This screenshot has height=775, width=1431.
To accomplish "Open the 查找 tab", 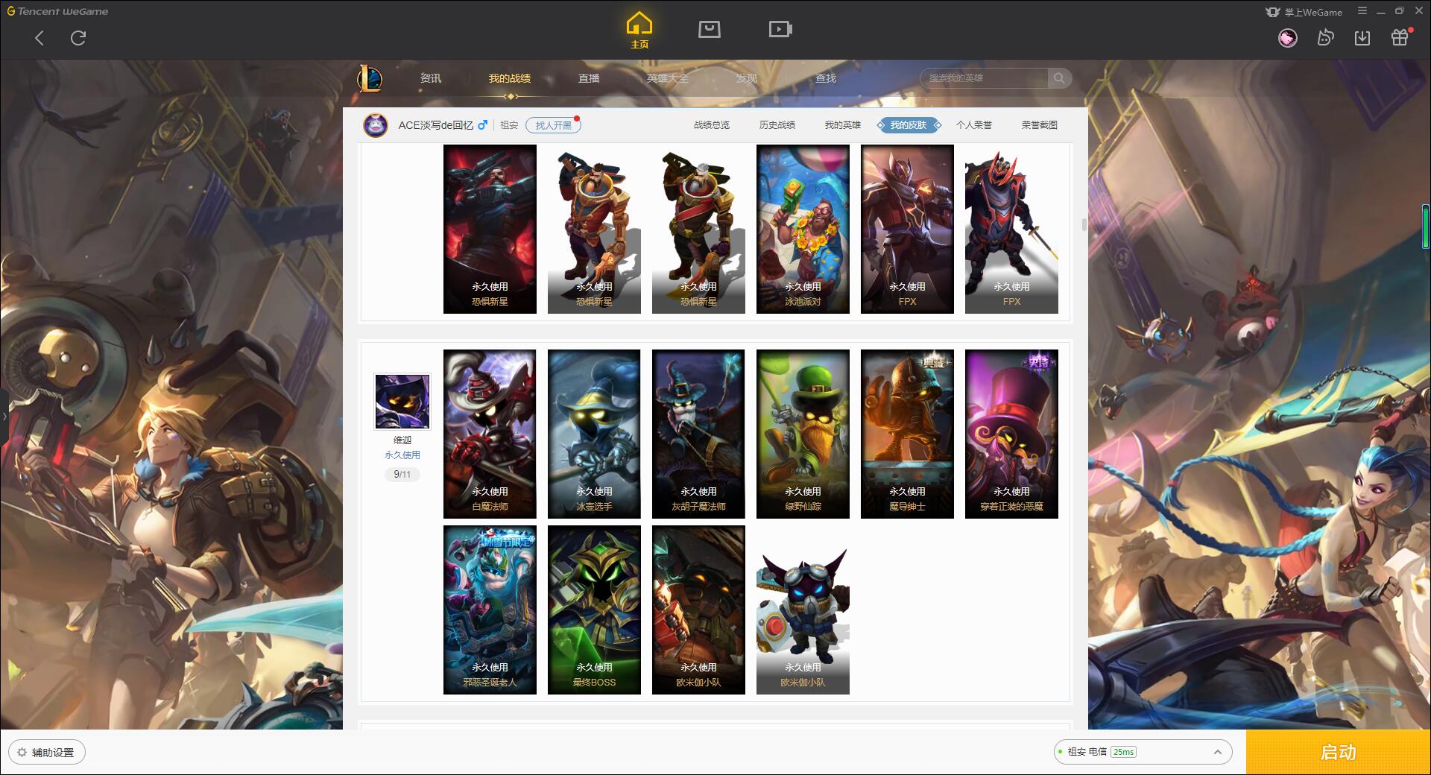I will [x=826, y=78].
